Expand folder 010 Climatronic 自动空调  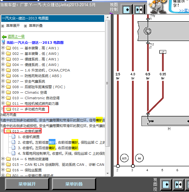click(x=3, y=98)
